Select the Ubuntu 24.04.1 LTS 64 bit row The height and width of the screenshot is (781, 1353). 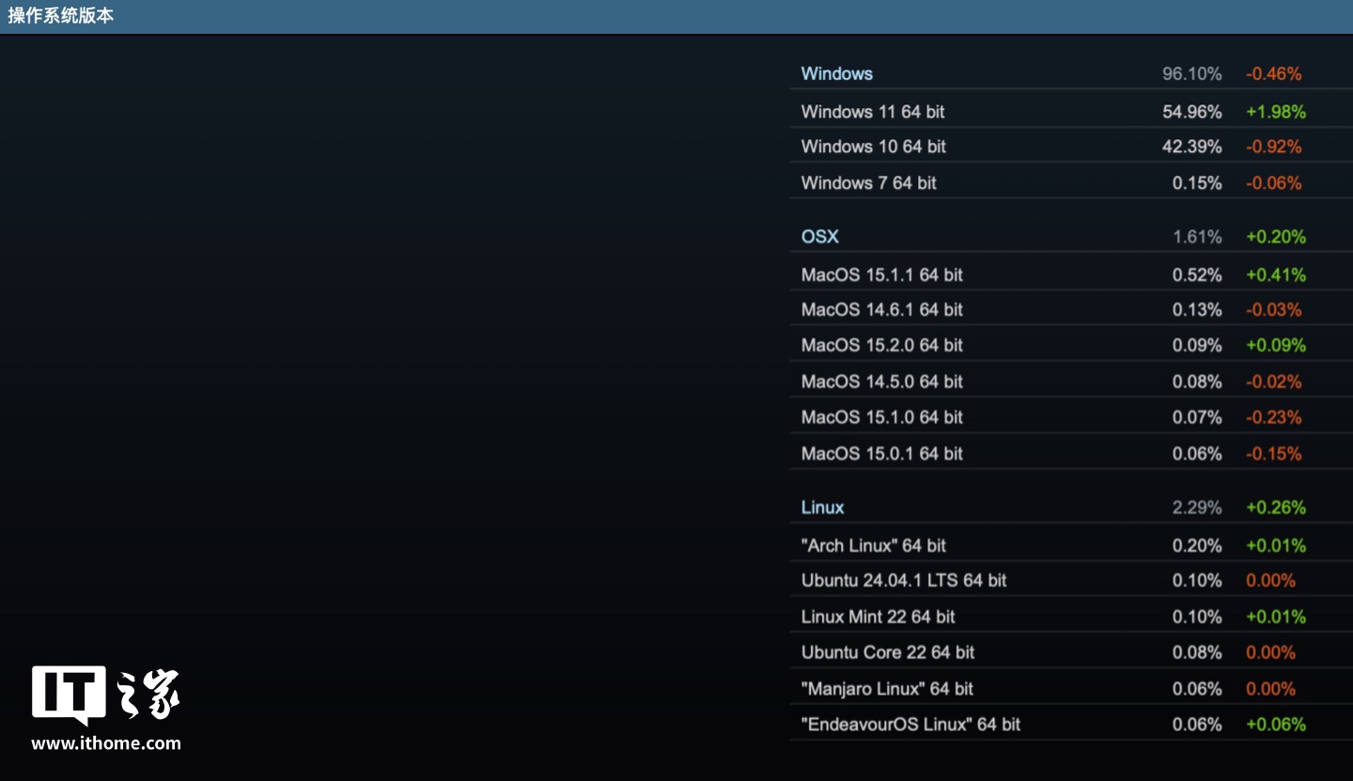coord(1071,580)
